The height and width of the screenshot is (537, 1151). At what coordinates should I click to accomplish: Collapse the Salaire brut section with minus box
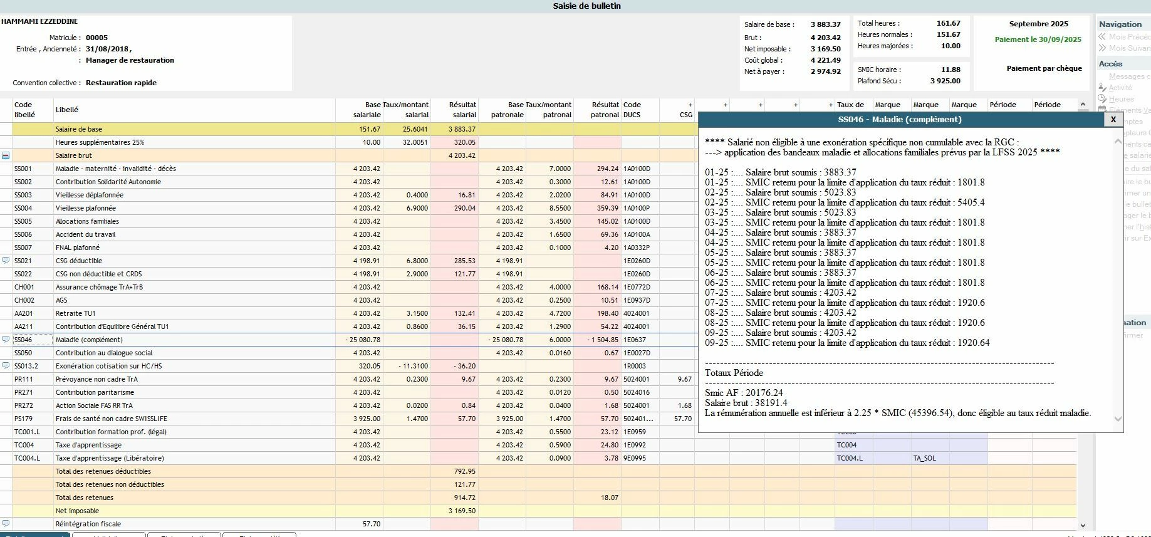[6, 155]
